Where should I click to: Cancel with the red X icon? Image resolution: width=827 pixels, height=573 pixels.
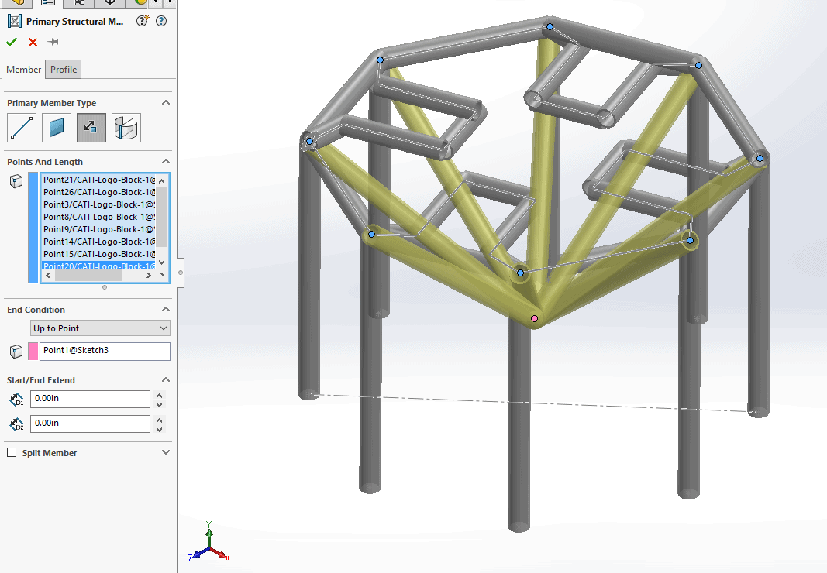tap(33, 42)
